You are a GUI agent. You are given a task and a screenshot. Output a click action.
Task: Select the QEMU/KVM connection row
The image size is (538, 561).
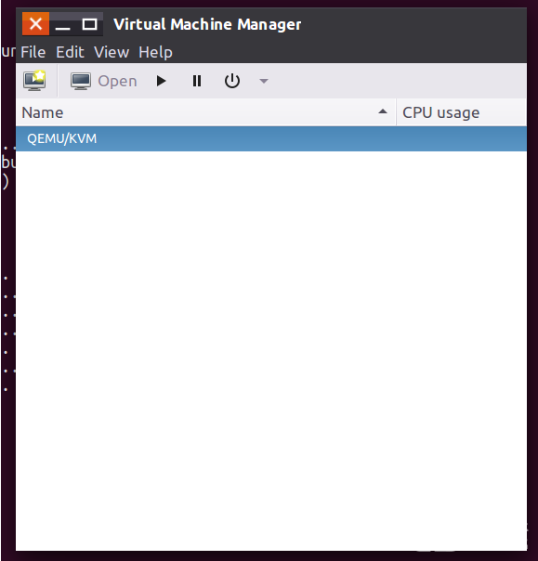[x=271, y=138]
